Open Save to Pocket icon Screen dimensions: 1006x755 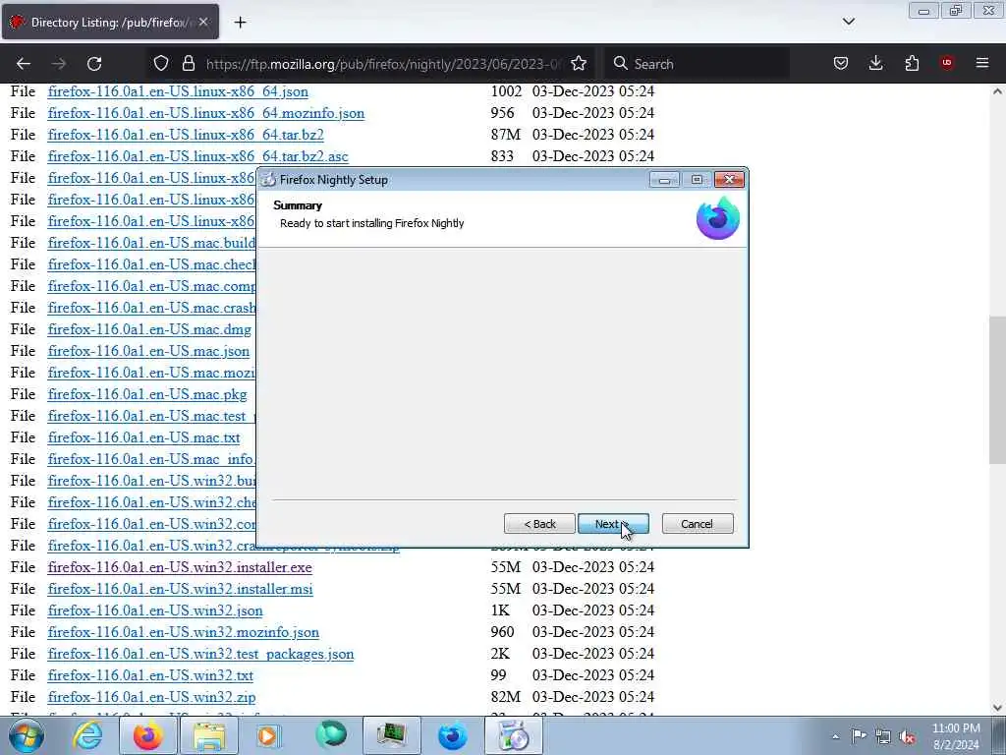click(841, 63)
